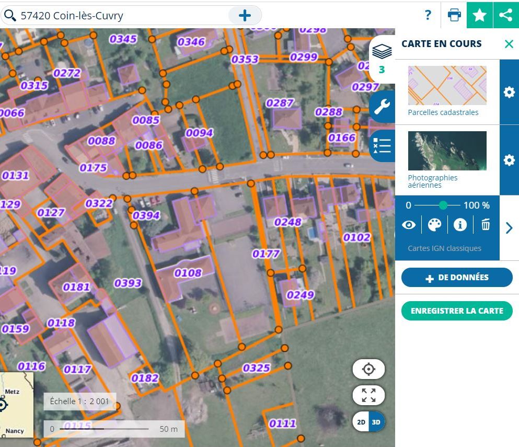Screen dimensions: 519x447
Task: Toggle layer visibility eye icon
Action: click(409, 225)
